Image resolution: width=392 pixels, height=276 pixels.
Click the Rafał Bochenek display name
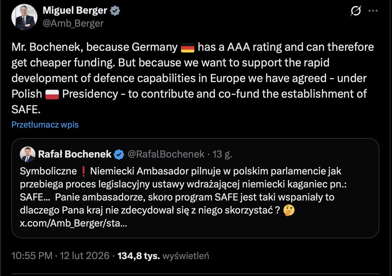(75, 154)
